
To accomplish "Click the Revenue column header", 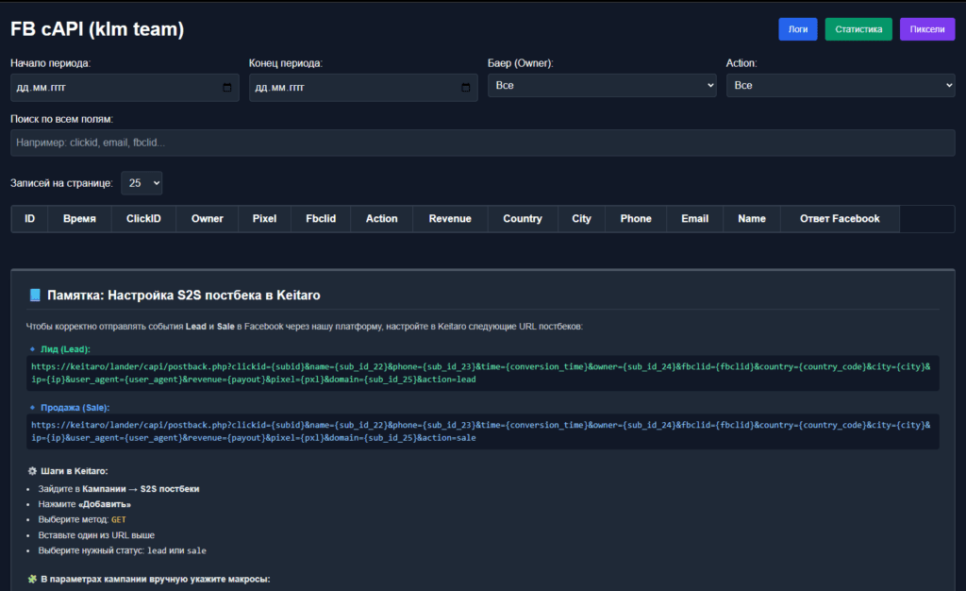I will 450,219.
